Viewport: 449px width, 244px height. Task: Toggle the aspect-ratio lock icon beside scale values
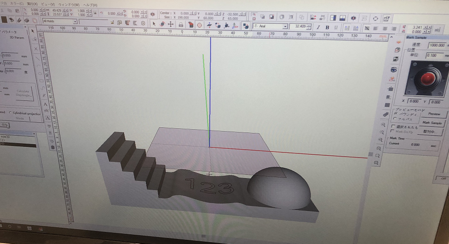tap(95, 13)
